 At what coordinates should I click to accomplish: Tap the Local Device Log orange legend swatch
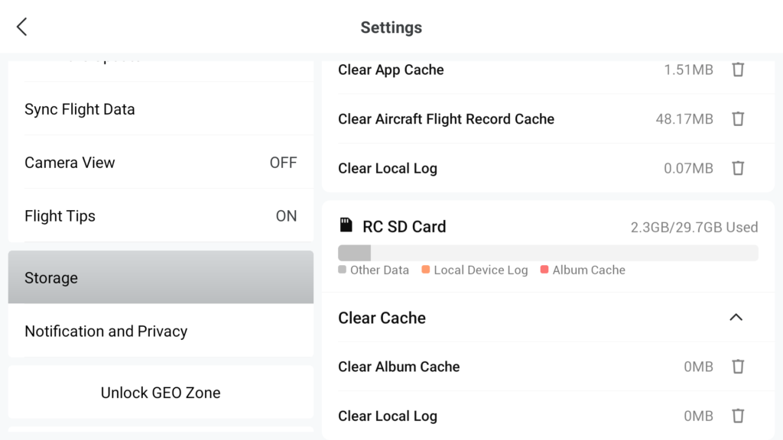[425, 270]
